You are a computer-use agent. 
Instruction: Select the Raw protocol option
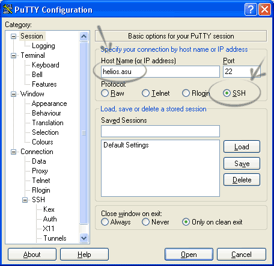105,93
